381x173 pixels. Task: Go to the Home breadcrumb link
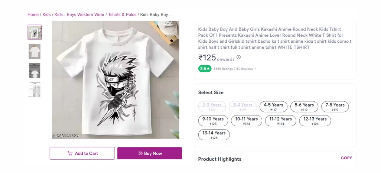click(x=33, y=14)
